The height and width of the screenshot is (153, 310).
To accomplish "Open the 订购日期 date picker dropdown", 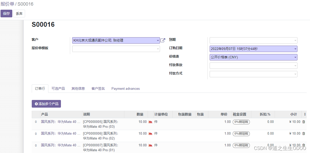I will point(294,49).
